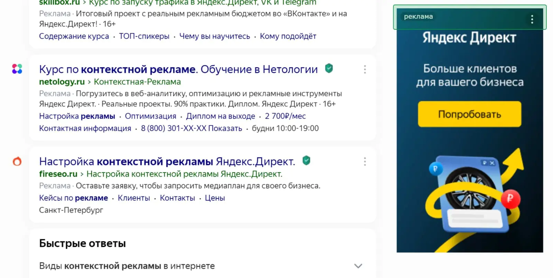Open 'Кейсы по рекламе' sitelink
The width and height of the screenshot is (553, 278).
point(74,198)
